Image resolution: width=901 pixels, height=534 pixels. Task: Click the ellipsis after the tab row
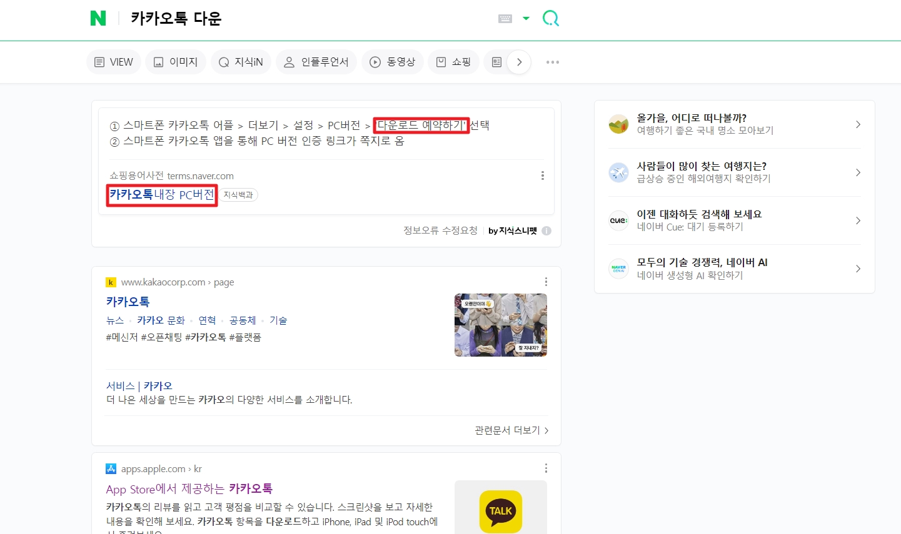552,62
